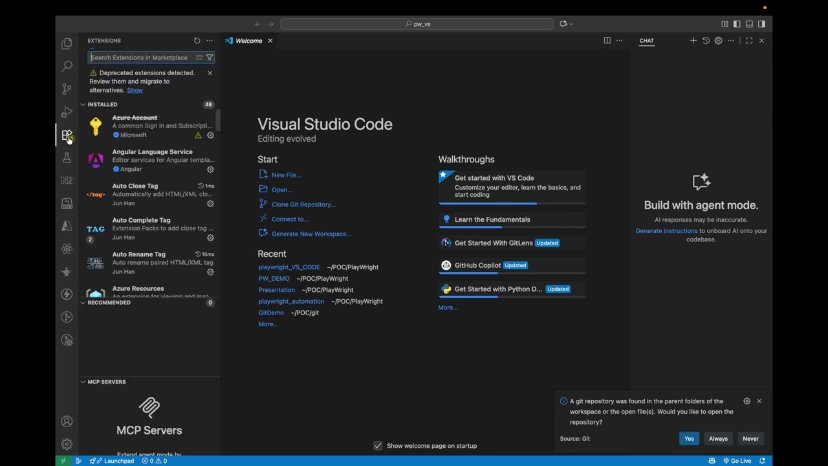Toggle Show welcome page on startup
The image size is (828, 466).
[x=378, y=446]
